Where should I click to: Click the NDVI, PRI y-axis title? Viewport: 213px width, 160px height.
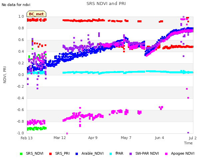[x=5, y=75]
